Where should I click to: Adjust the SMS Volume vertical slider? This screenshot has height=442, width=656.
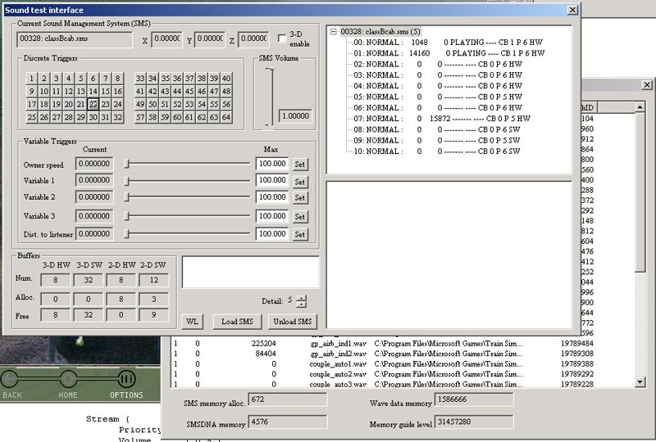coord(270,96)
